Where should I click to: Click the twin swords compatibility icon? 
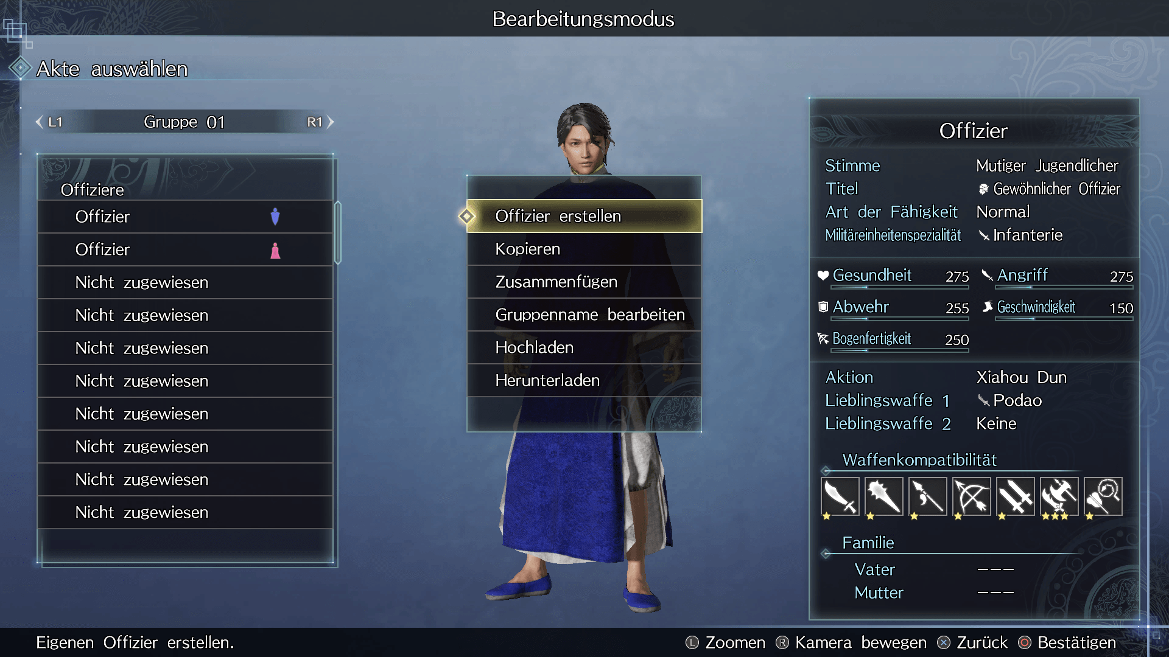[1015, 496]
